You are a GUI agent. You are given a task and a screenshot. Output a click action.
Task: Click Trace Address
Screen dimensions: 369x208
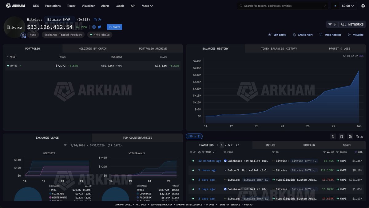pos(330,35)
